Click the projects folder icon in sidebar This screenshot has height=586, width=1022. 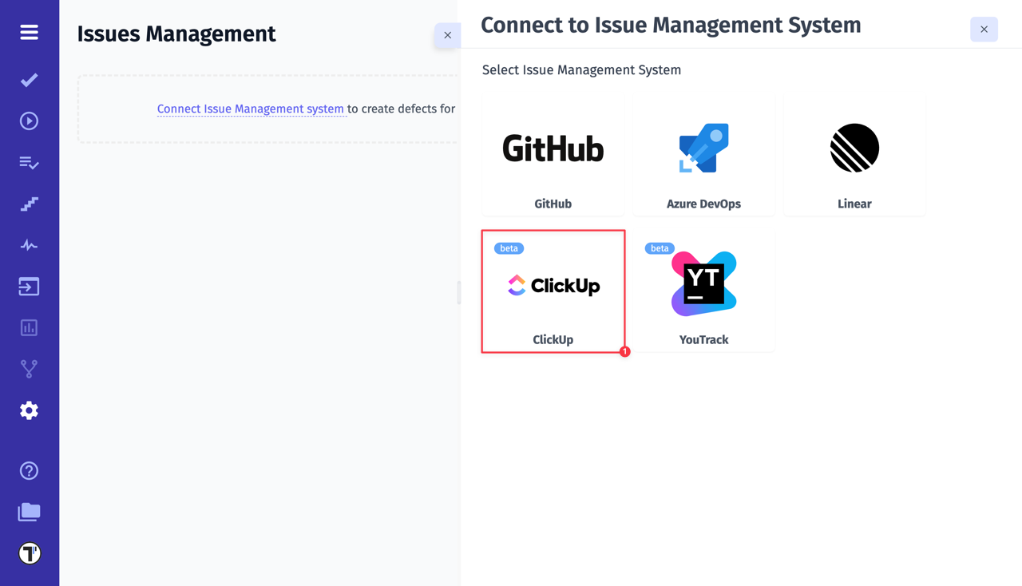point(29,512)
